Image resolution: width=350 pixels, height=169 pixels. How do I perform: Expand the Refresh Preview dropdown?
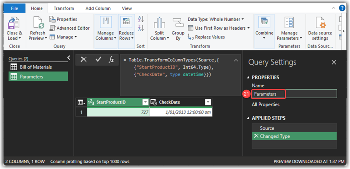coord(46,38)
